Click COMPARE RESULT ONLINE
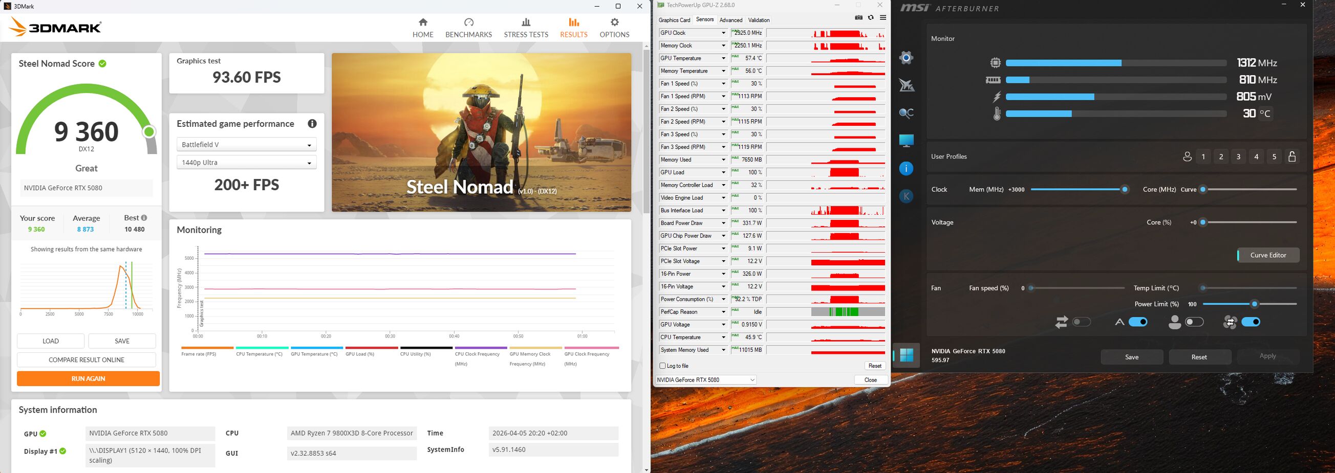 tap(87, 359)
